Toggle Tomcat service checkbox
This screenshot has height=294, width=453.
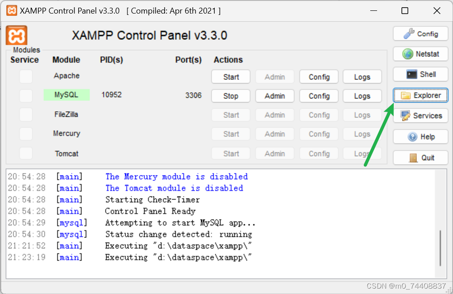26,153
